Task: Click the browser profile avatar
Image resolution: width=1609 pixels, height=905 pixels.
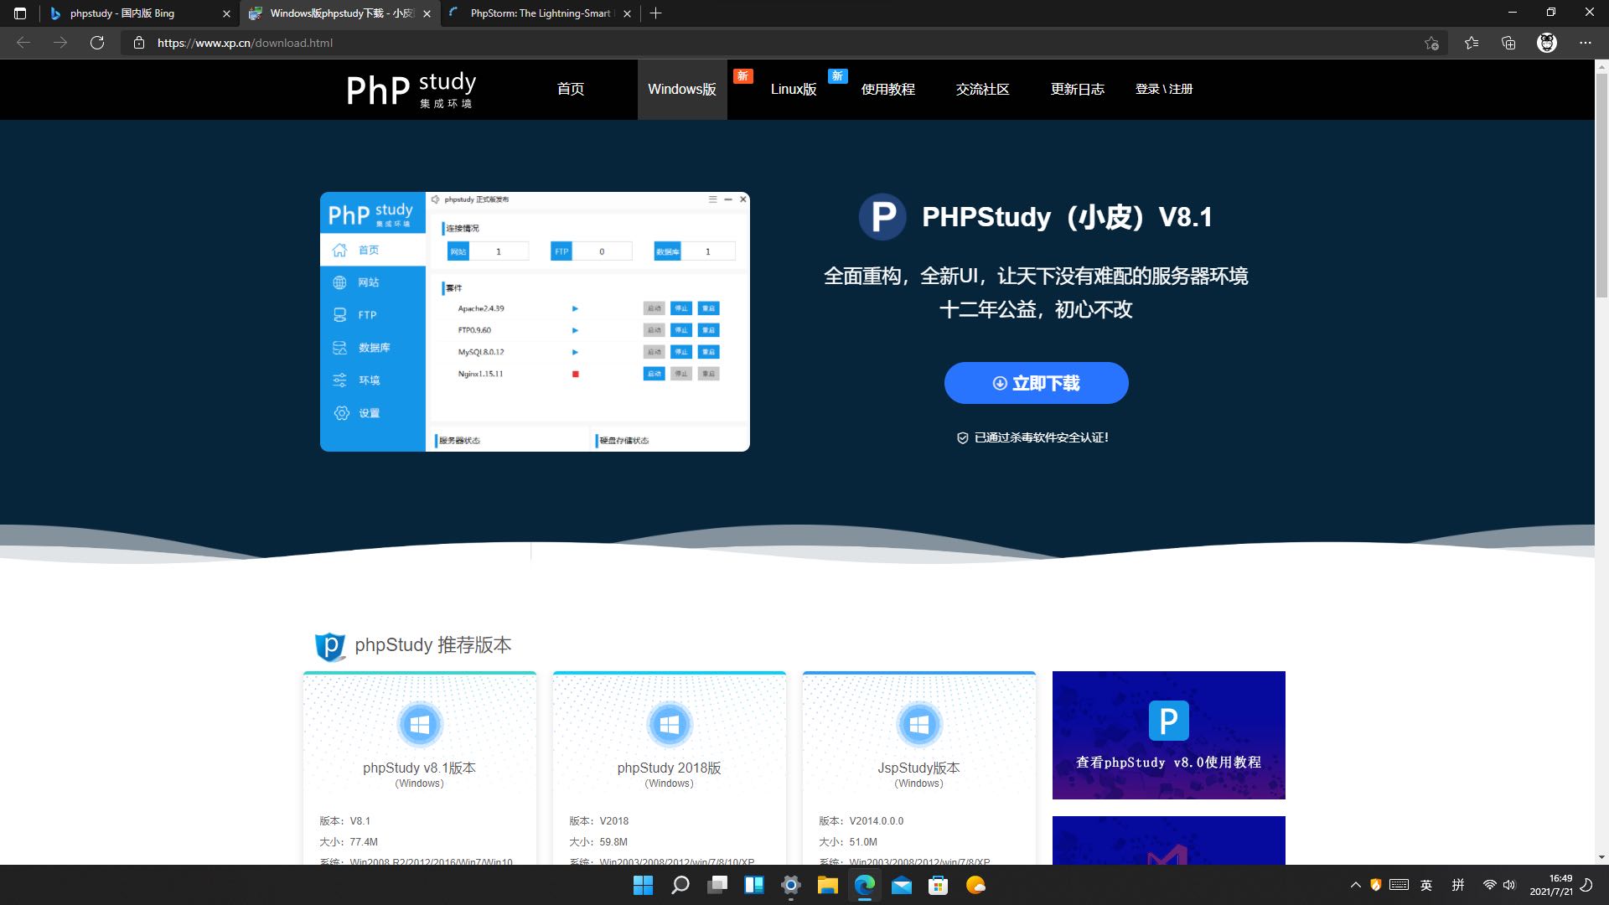Action: [x=1547, y=43]
